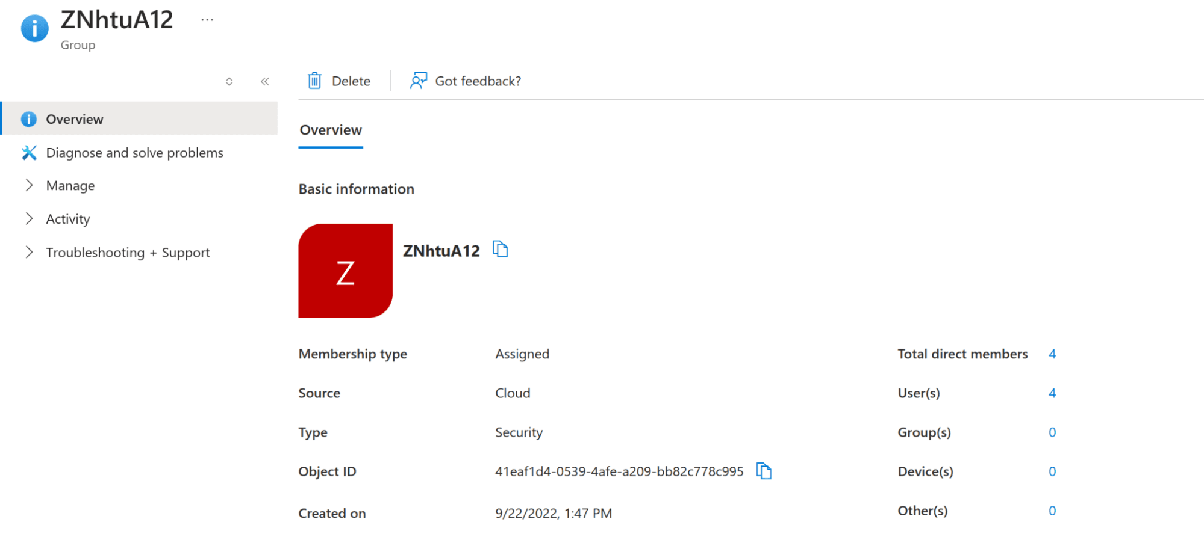
Task: Click the 'Security' type value
Action: coord(519,432)
